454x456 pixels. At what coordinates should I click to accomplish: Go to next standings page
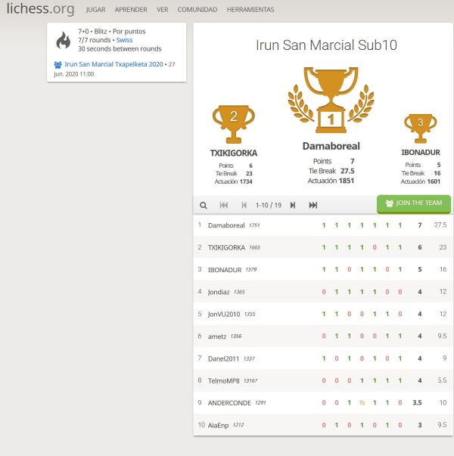[293, 205]
